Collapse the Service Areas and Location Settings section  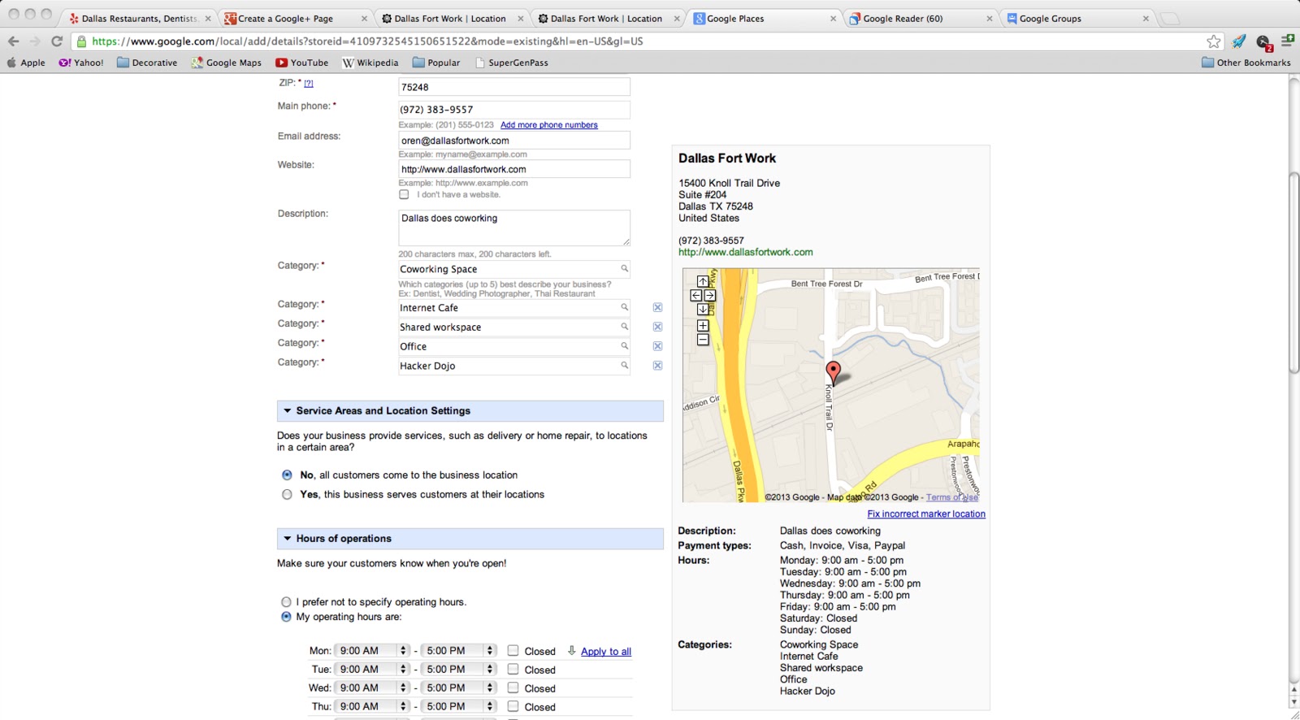tap(470, 411)
